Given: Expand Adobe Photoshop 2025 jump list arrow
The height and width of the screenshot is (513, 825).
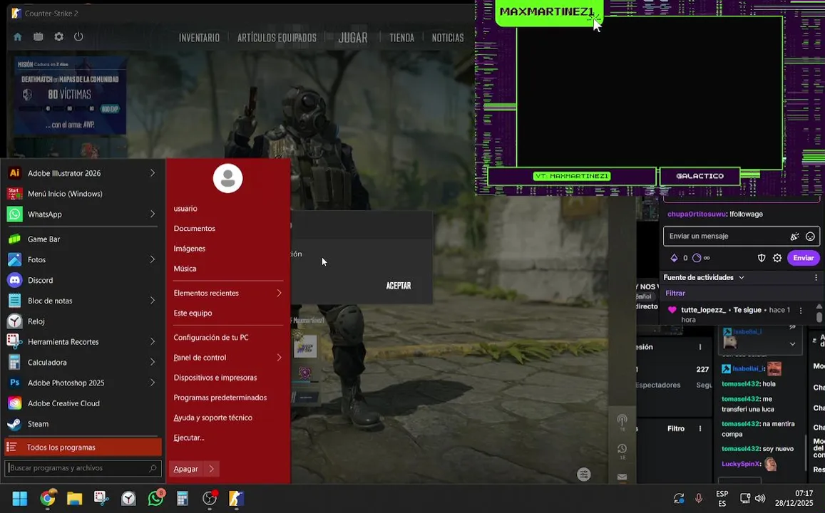Looking at the screenshot, I should (152, 383).
